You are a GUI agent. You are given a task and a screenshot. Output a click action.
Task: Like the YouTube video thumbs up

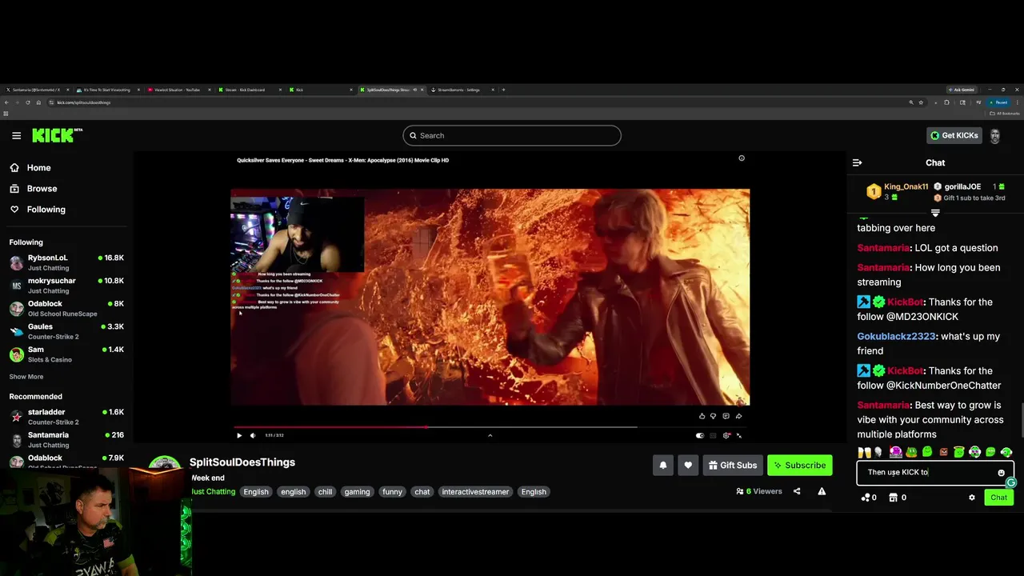(x=702, y=416)
